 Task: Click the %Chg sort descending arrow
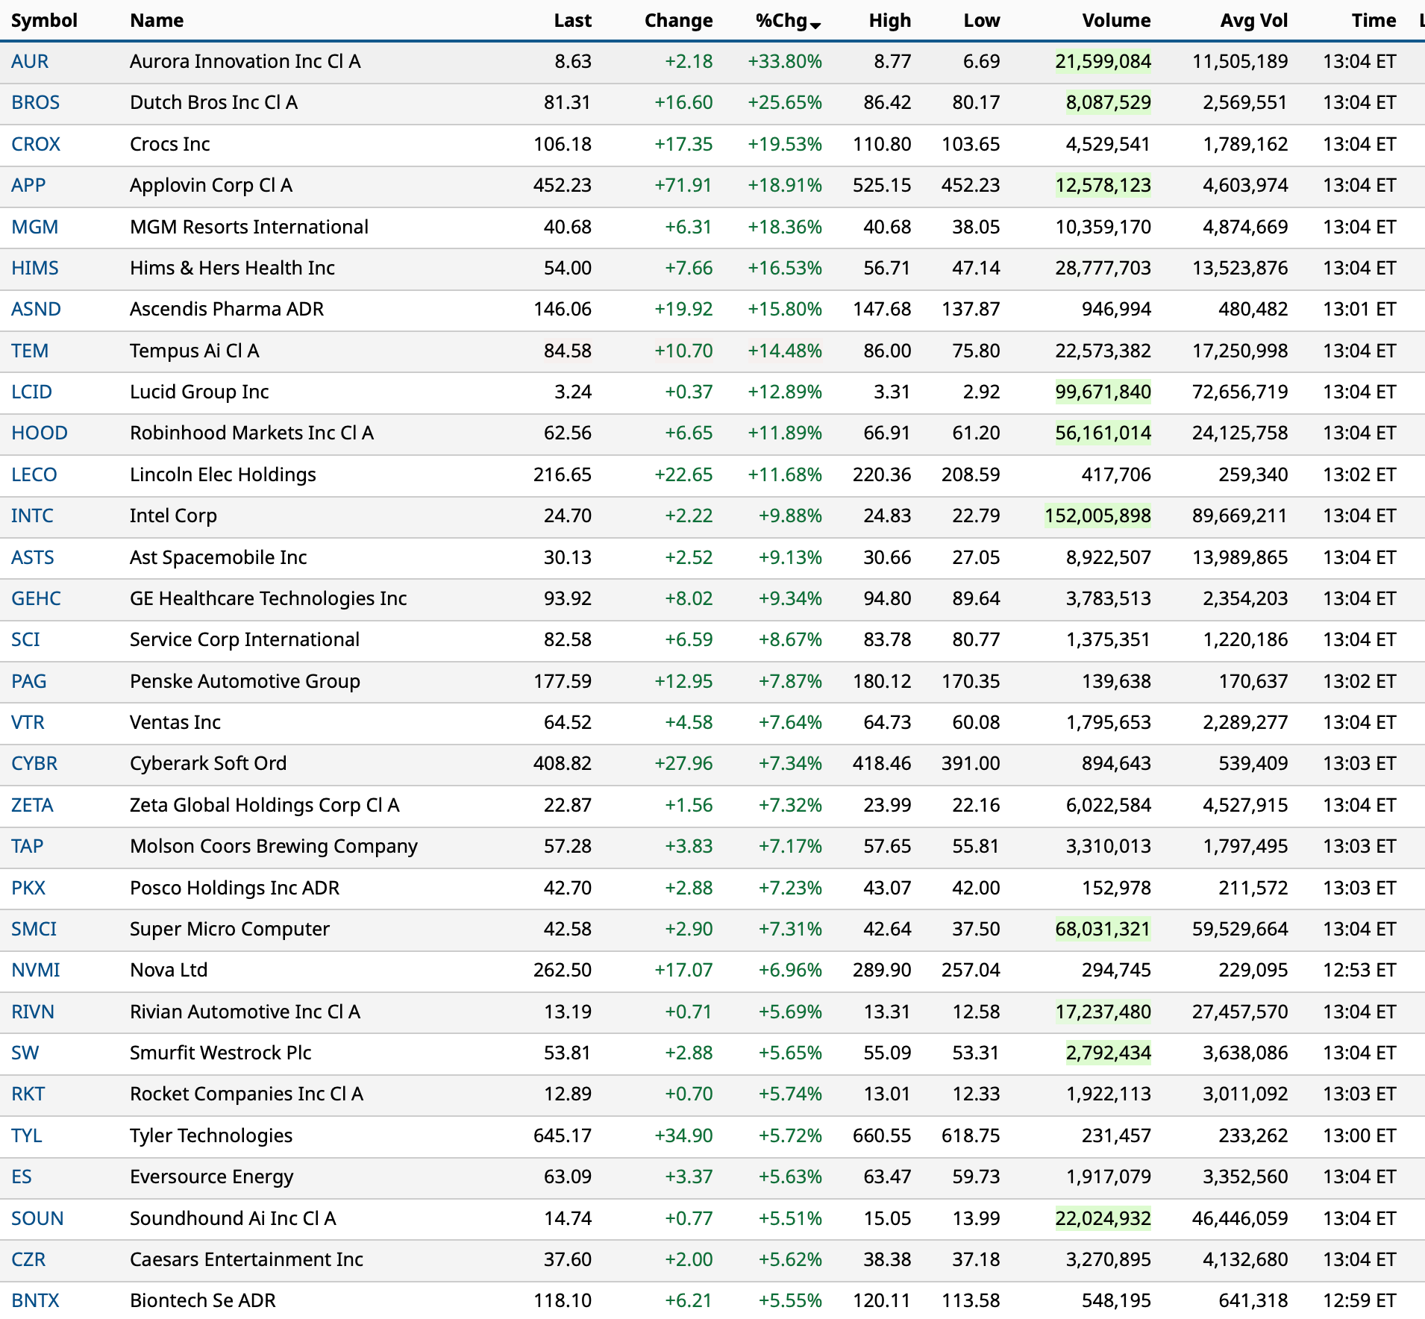pyautogui.click(x=815, y=25)
